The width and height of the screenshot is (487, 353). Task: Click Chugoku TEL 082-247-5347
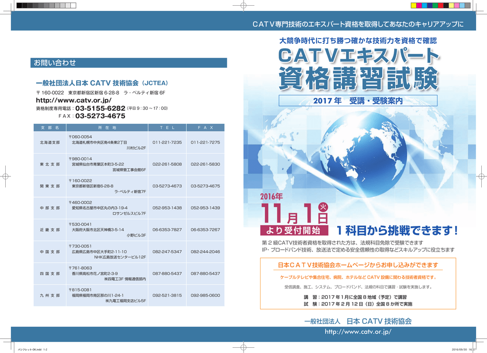coord(167,252)
